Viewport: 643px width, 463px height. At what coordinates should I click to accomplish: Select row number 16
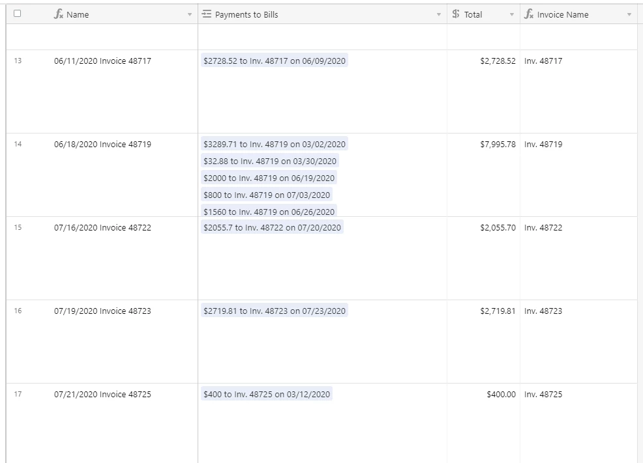coord(18,311)
